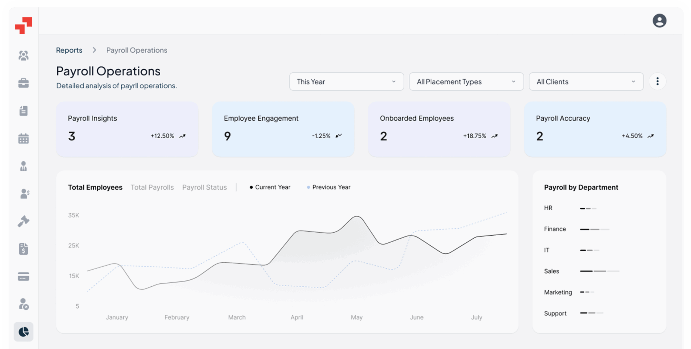Image resolution: width=691 pixels, height=349 pixels.
Task: Select the employee profile icon in sidebar
Action: [23, 166]
